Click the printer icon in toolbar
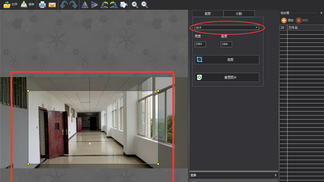This screenshot has height=182, width=324. coord(42,5)
